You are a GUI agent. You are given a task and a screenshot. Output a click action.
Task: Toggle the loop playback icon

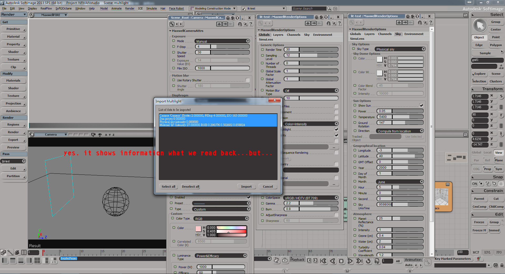point(368,261)
